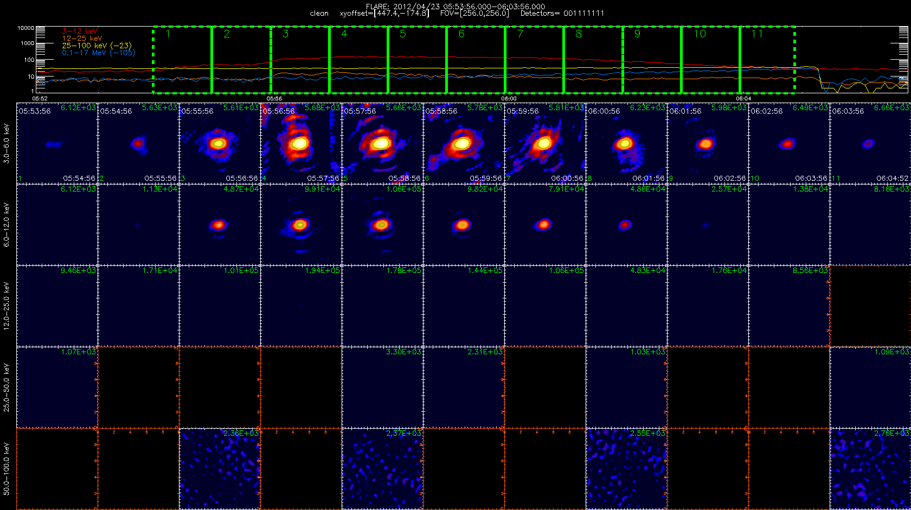The width and height of the screenshot is (911, 510).
Task: Open the 50.0-100.0 keV image labeled 2.37E+03
Action: (x=382, y=469)
